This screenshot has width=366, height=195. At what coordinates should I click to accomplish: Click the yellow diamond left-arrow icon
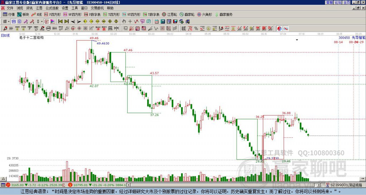pyautogui.click(x=85, y=21)
